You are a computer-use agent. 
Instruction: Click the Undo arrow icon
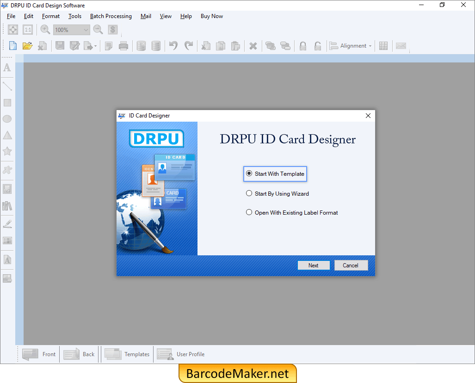pos(173,46)
